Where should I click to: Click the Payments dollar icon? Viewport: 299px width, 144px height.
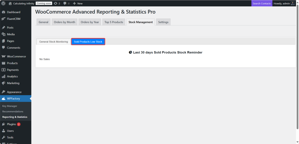click(x=4, y=70)
